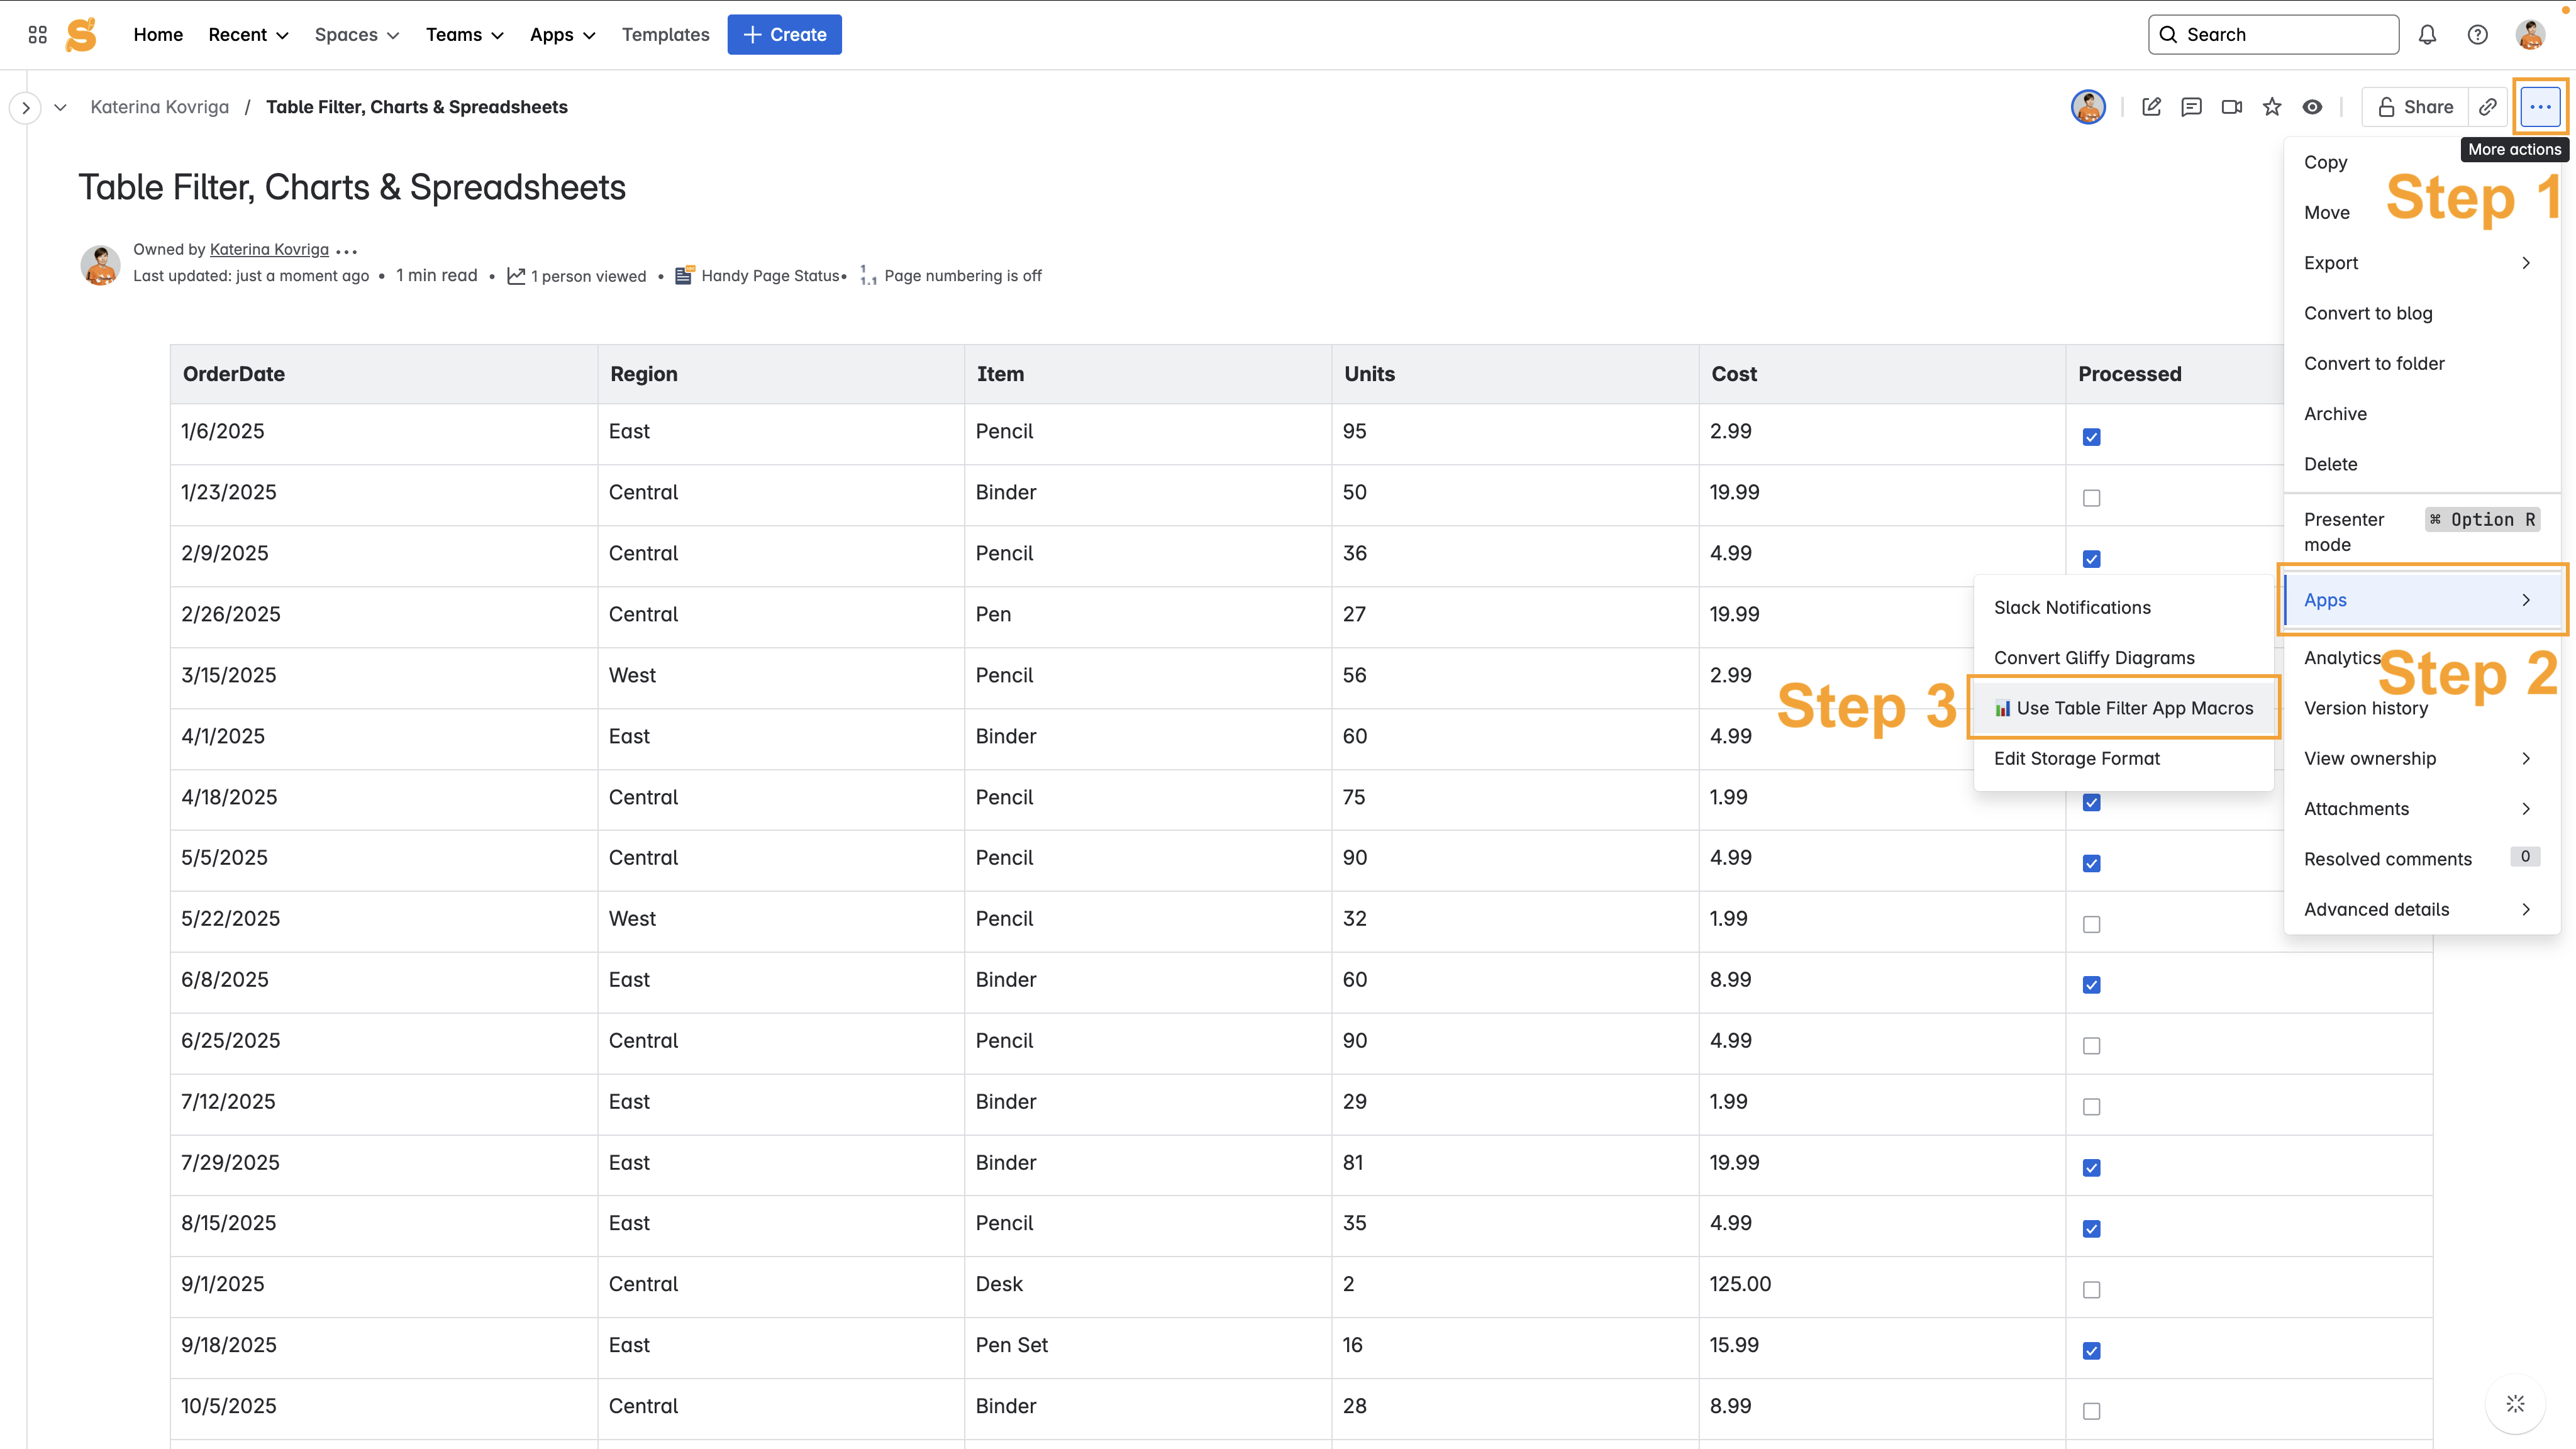The width and height of the screenshot is (2576, 1449).
Task: Click the edit page pencil icon
Action: click(x=2151, y=107)
